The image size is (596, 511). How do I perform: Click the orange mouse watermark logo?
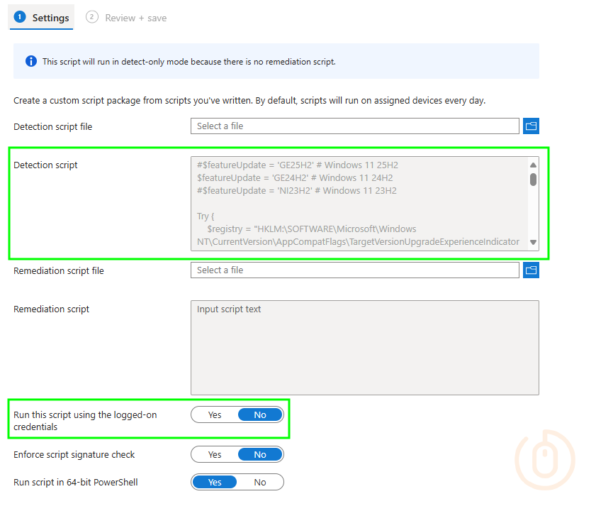[x=544, y=460]
